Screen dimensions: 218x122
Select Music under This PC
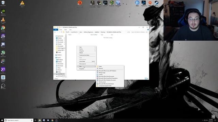(x=59, y=68)
